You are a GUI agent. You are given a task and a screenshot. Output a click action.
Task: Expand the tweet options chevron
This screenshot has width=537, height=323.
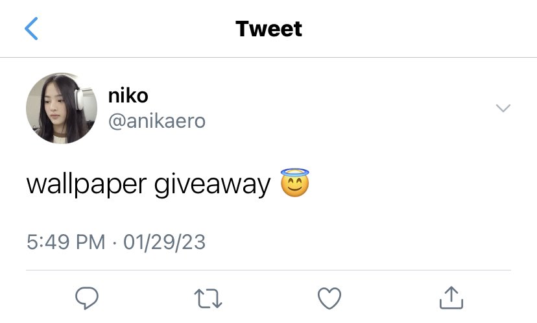click(x=503, y=108)
